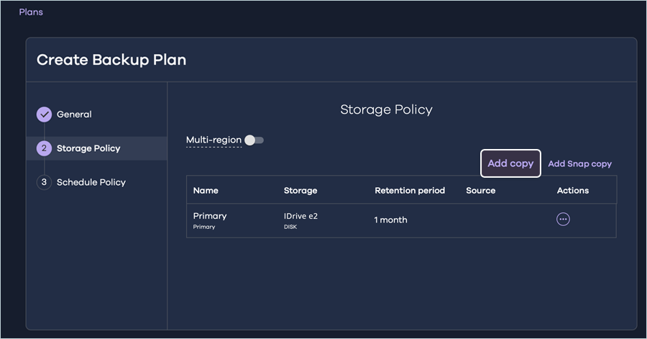Click the step 2 circle icon
The width and height of the screenshot is (647, 339).
coord(44,148)
